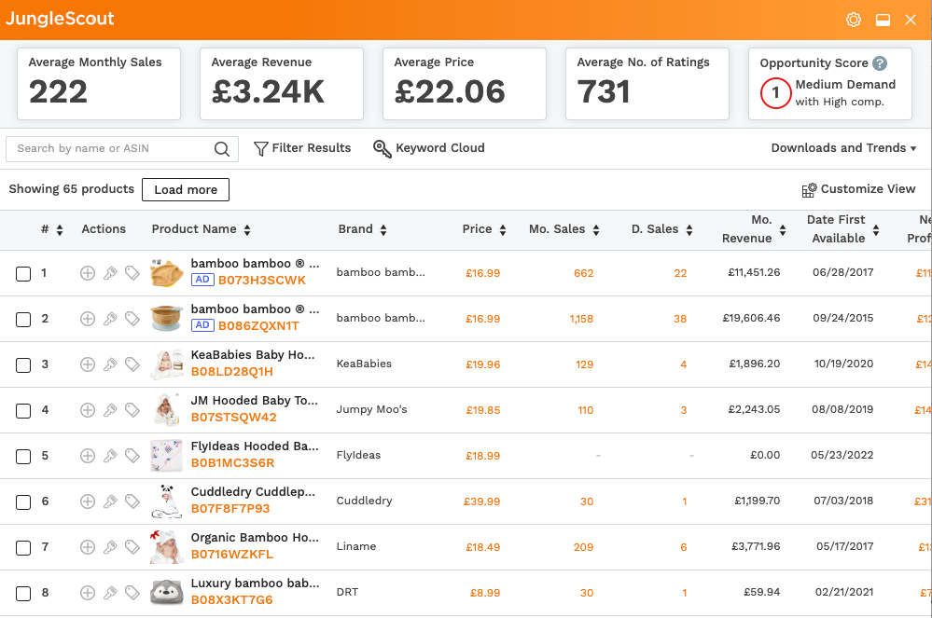Click the Load more button

(186, 189)
